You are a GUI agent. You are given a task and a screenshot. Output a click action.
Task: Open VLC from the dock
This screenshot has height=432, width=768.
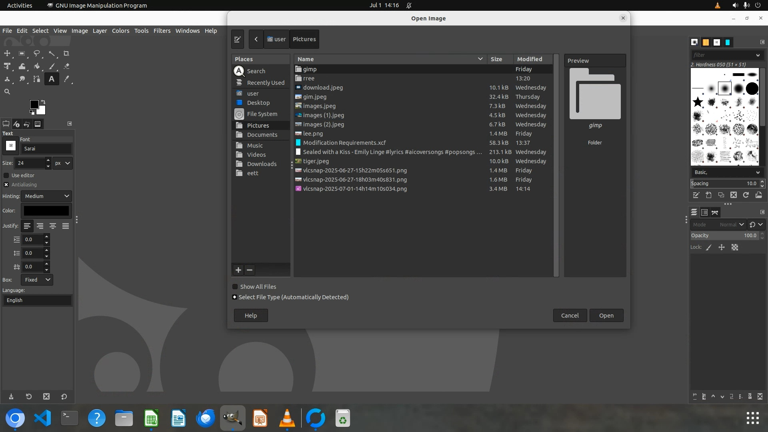pyautogui.click(x=287, y=418)
